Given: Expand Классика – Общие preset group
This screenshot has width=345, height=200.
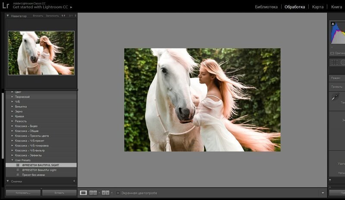Looking at the screenshot, I should click(13, 131).
